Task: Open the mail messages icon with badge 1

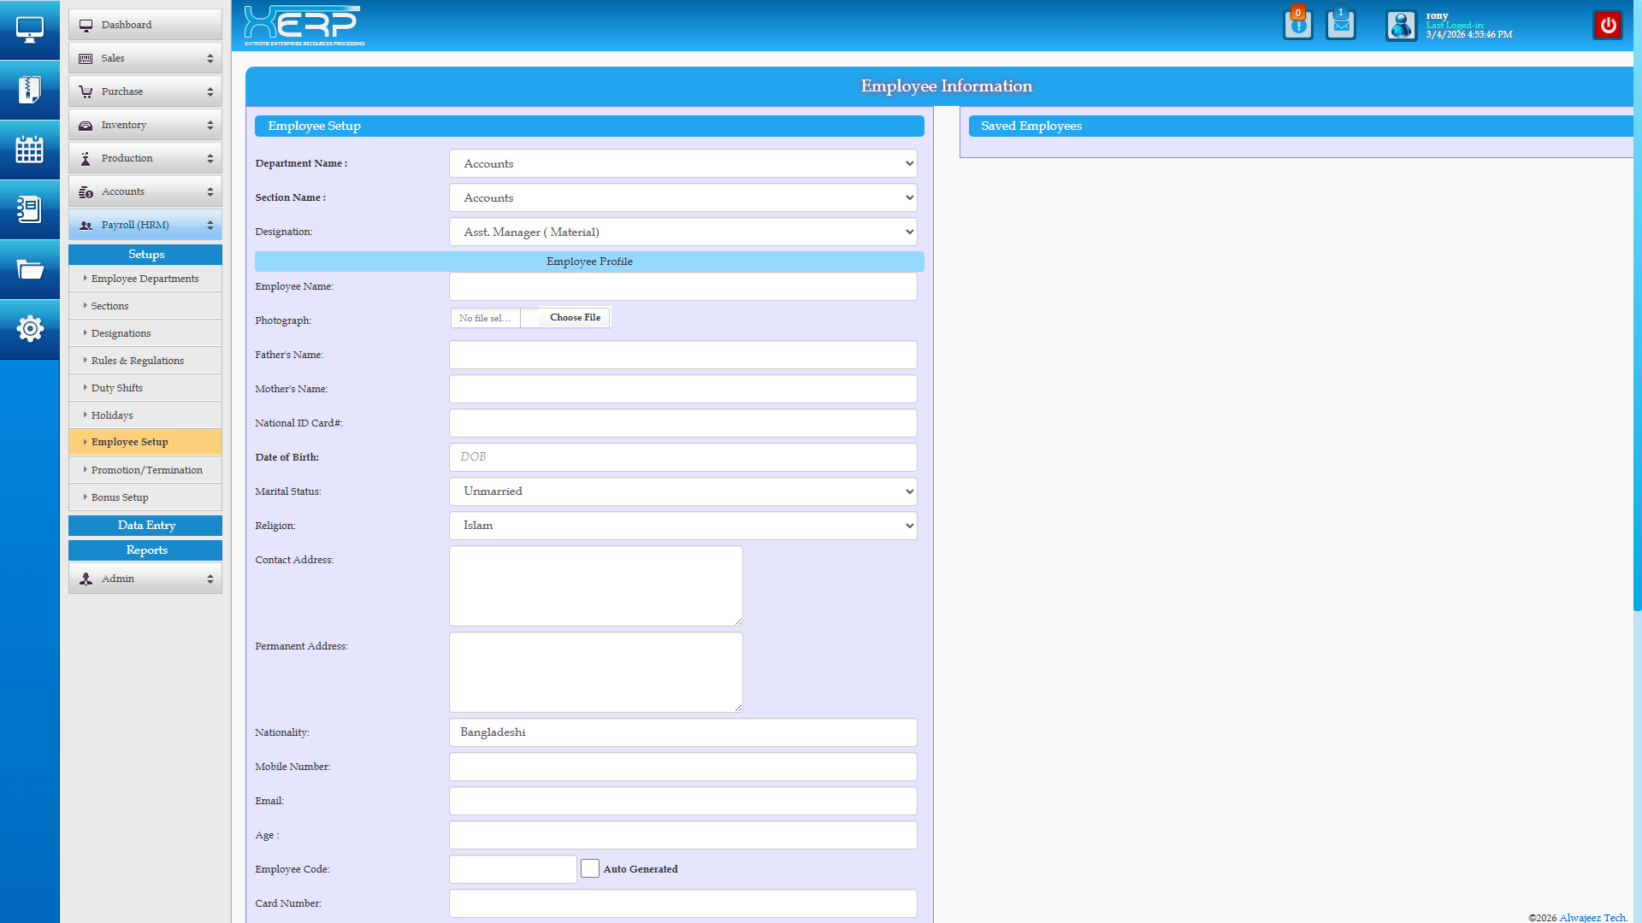Action: 1340,25
